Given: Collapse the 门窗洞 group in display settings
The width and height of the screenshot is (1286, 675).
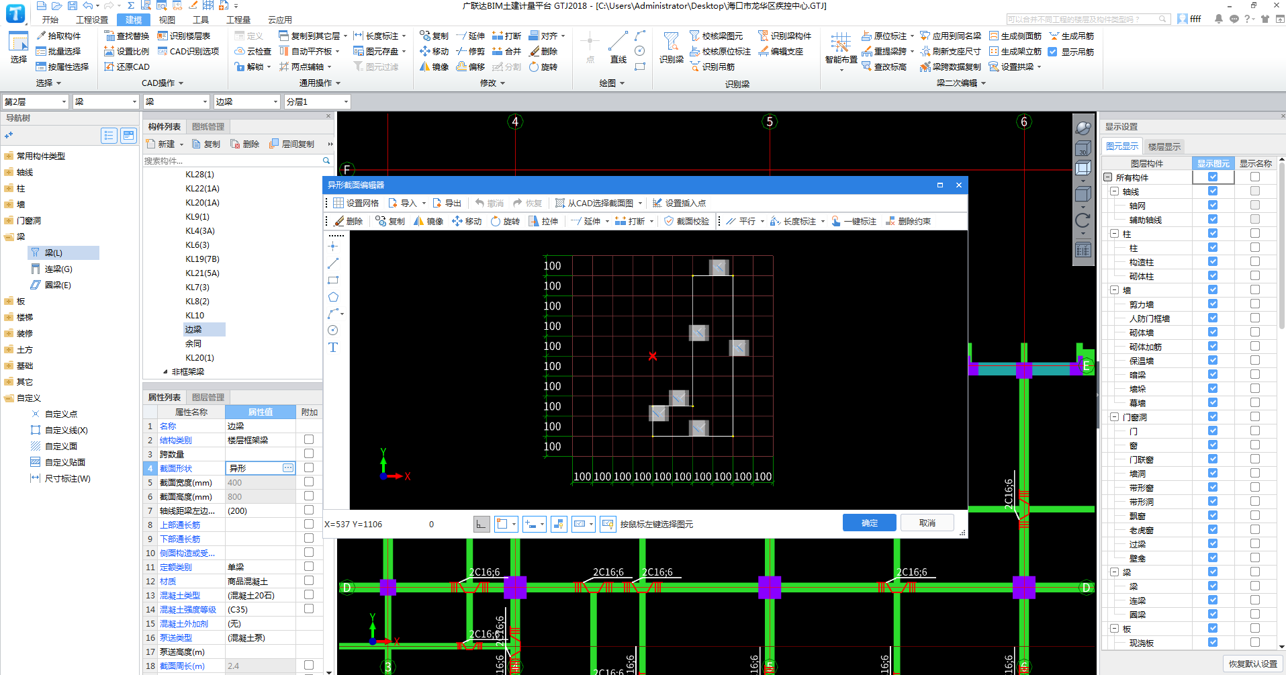Looking at the screenshot, I should 1114,417.
